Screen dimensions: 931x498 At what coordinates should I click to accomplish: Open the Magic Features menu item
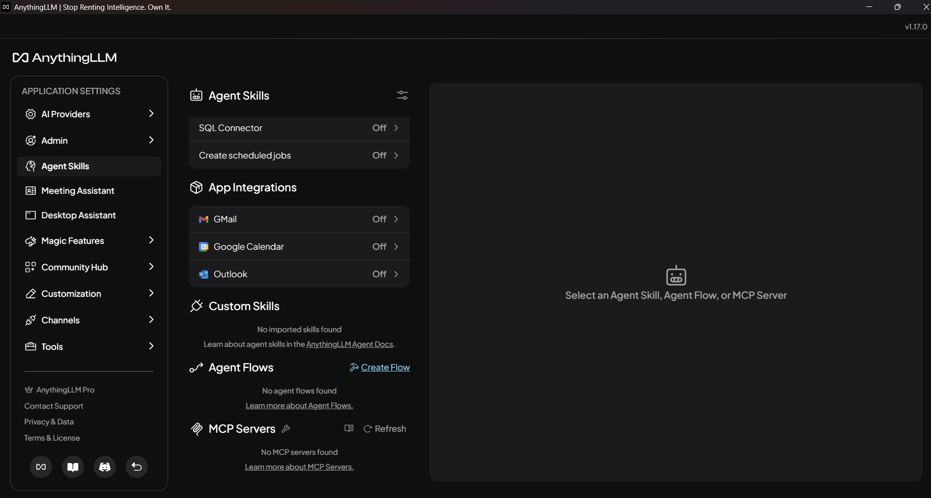tap(89, 241)
